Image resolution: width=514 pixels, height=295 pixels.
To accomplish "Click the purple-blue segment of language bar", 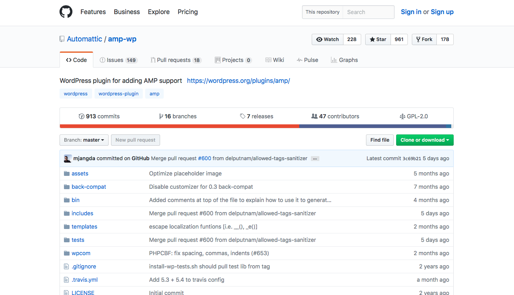I will point(372,126).
